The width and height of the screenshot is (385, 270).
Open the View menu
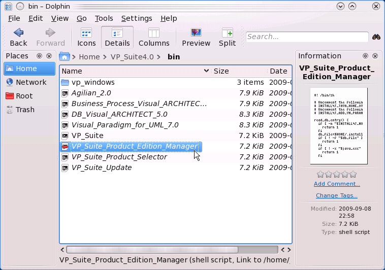60,18
